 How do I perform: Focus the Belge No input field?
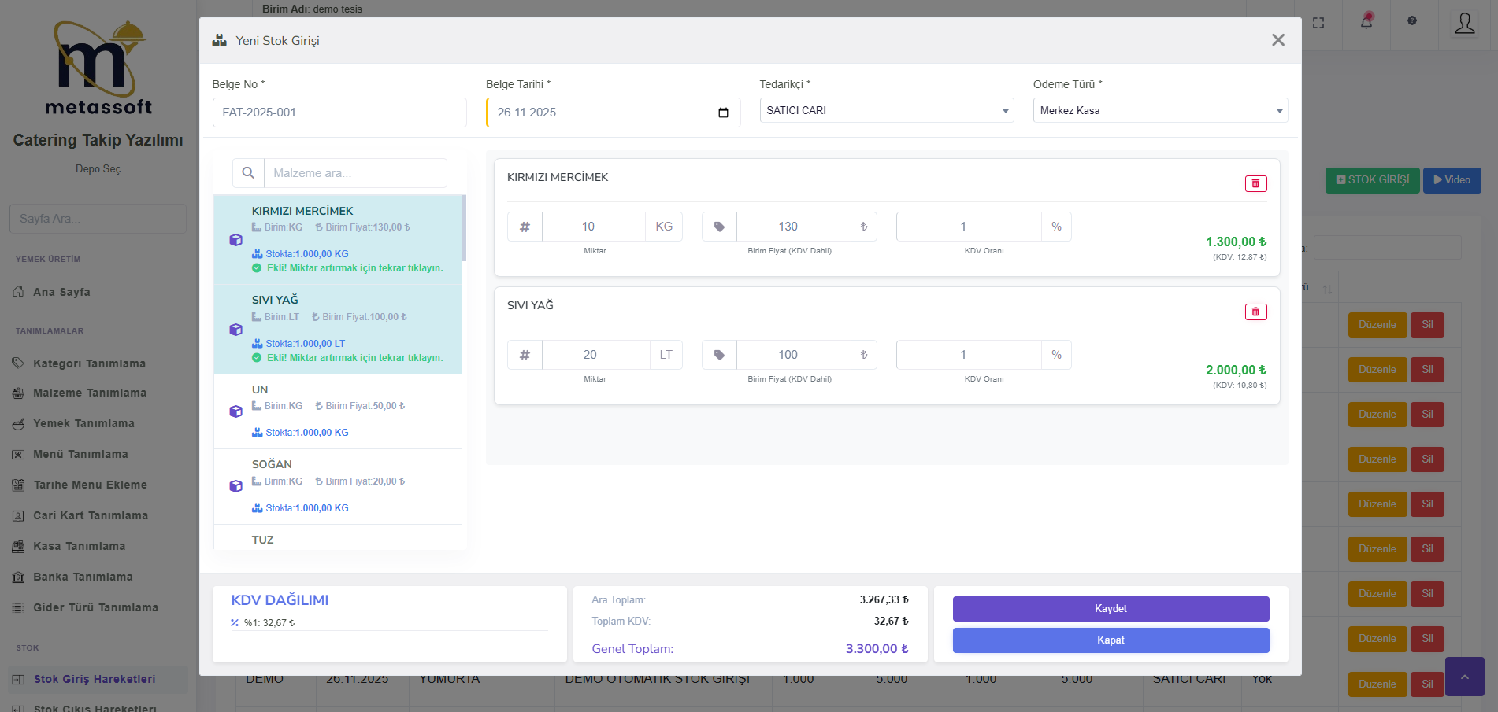(339, 113)
